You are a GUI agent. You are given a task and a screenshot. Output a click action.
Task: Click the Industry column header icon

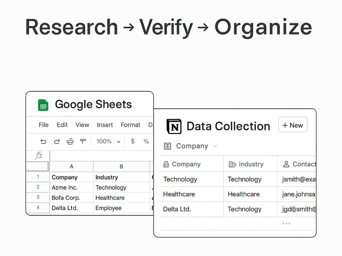(233, 164)
